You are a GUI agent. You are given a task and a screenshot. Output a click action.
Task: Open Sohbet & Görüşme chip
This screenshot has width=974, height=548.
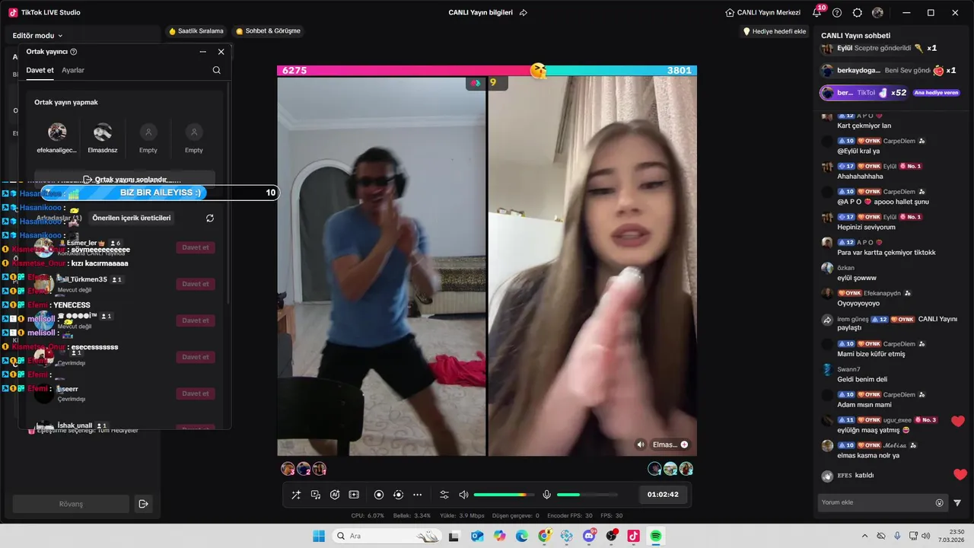click(x=268, y=31)
